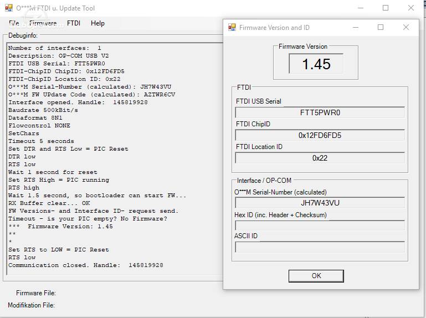426x318 pixels.
Task: Click 'Set RTS High = PIC running' line
Action: click(59, 180)
